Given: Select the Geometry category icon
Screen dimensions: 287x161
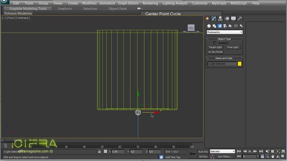Looking at the screenshot, I should (209, 26).
